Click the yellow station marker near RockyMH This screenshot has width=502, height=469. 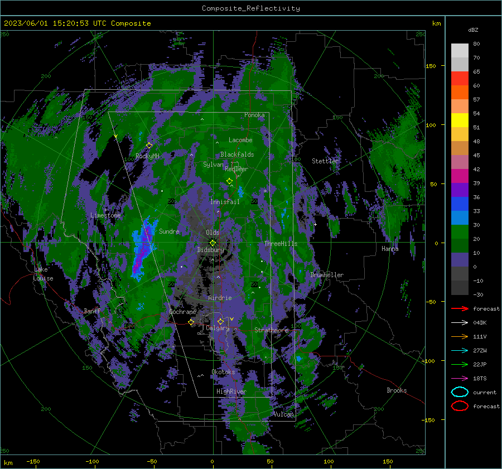149,146
